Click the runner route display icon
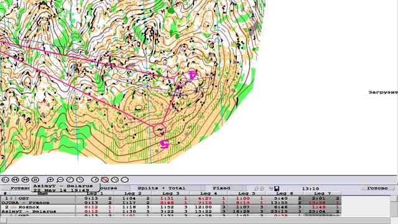398x224 pixels. click(x=95, y=180)
